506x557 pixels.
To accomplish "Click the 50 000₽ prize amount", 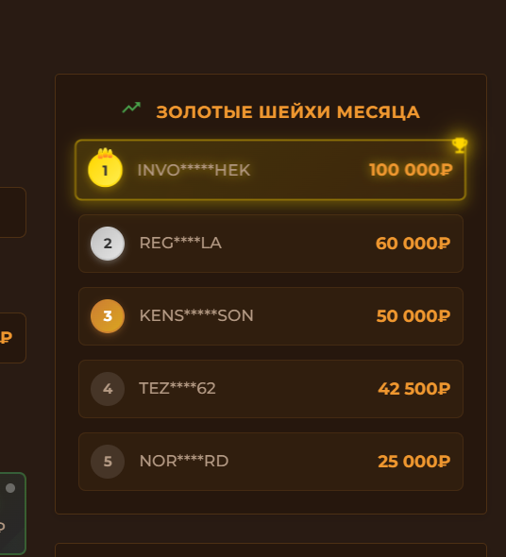I will click(413, 316).
